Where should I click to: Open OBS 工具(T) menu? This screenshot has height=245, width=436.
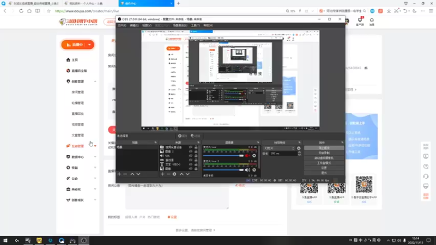point(195,25)
